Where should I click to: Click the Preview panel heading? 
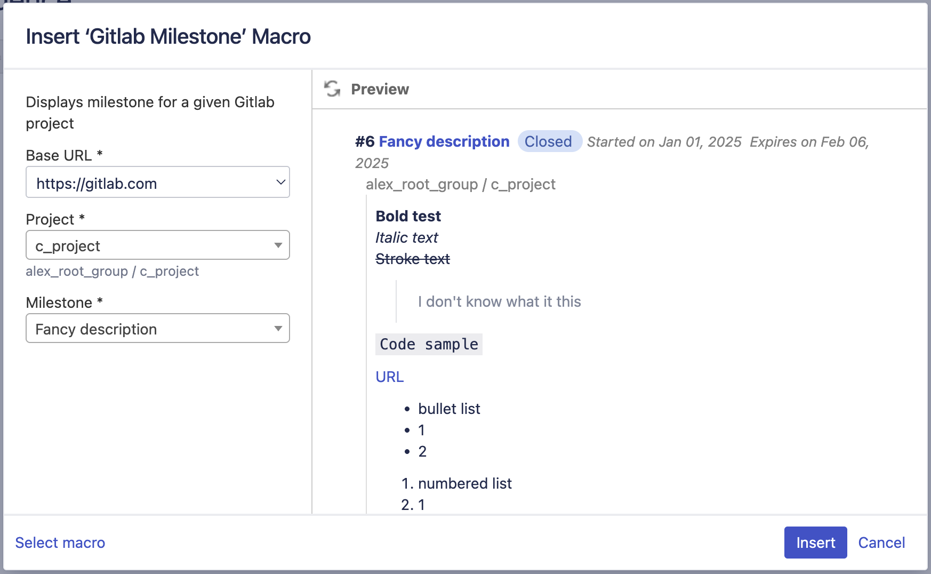(x=380, y=89)
